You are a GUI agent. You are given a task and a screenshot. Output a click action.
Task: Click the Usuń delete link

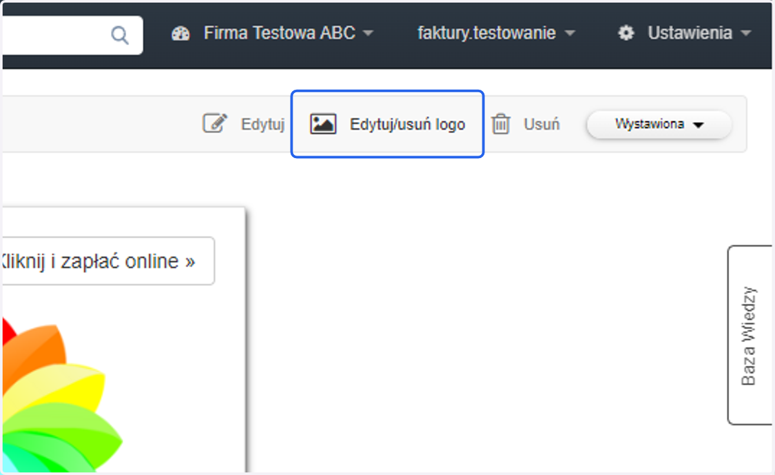(x=541, y=125)
